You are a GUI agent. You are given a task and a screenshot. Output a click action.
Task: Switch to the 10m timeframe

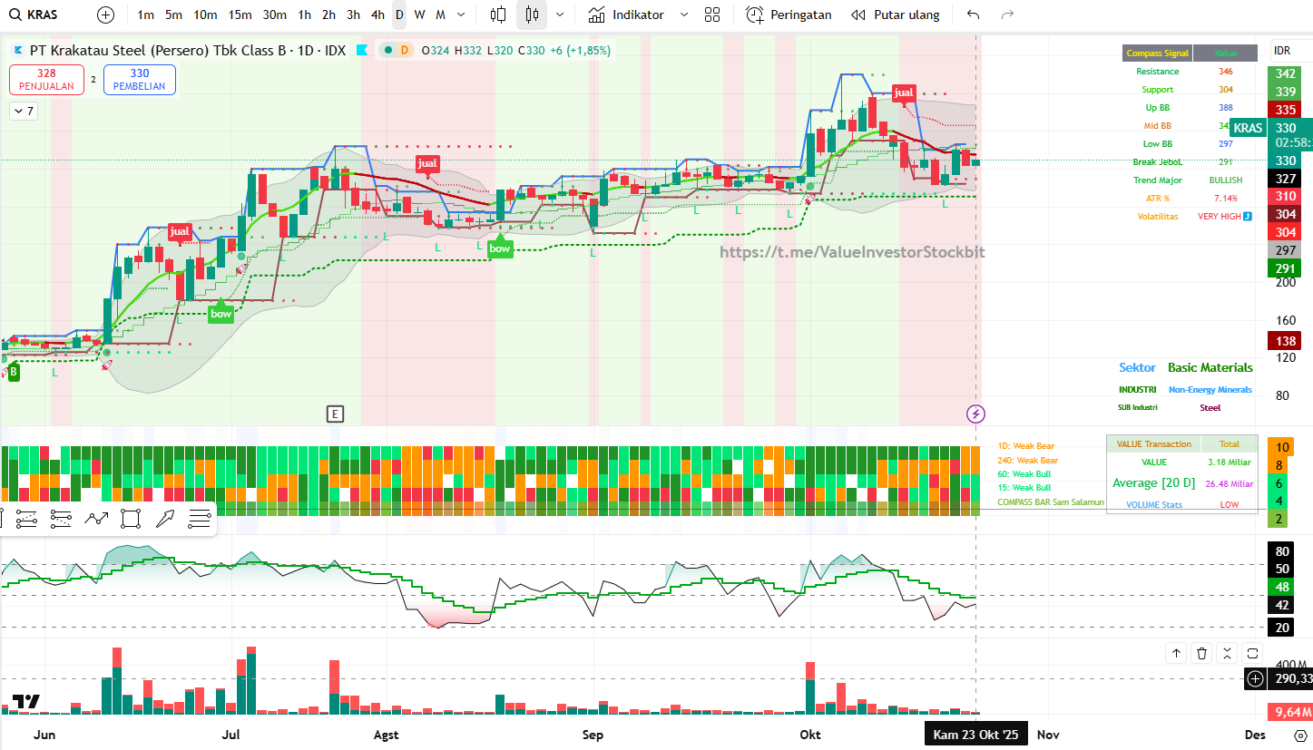[206, 15]
